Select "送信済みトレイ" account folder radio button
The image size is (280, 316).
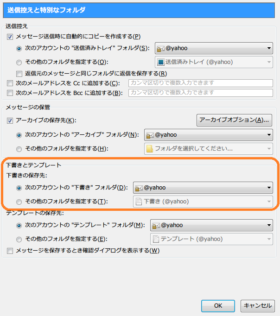tap(19, 48)
